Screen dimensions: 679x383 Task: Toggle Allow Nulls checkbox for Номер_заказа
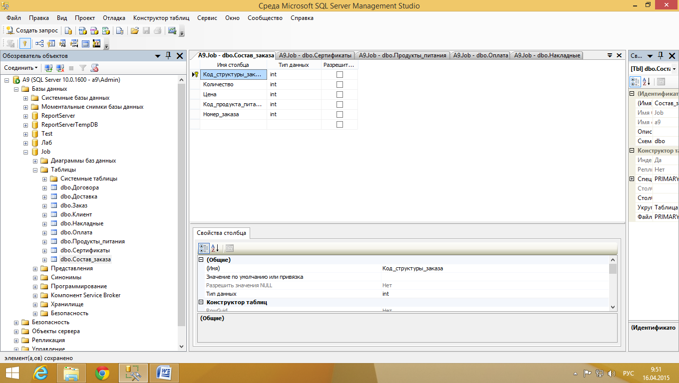pyautogui.click(x=339, y=114)
